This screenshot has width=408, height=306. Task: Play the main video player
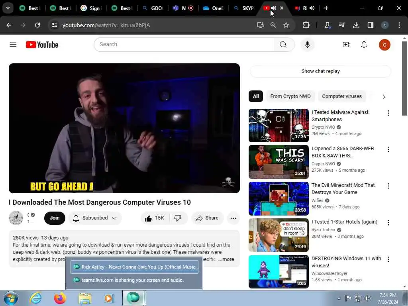click(x=124, y=128)
